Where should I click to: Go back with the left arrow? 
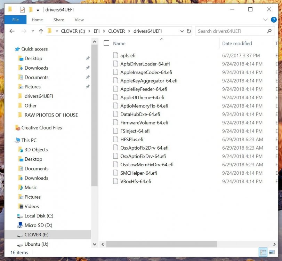tap(12, 31)
